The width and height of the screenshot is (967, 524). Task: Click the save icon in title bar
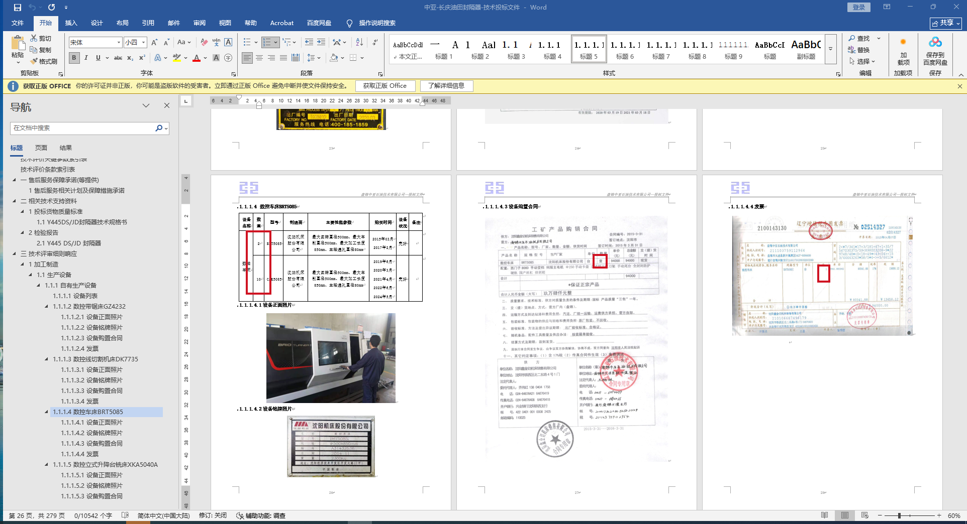18,7
